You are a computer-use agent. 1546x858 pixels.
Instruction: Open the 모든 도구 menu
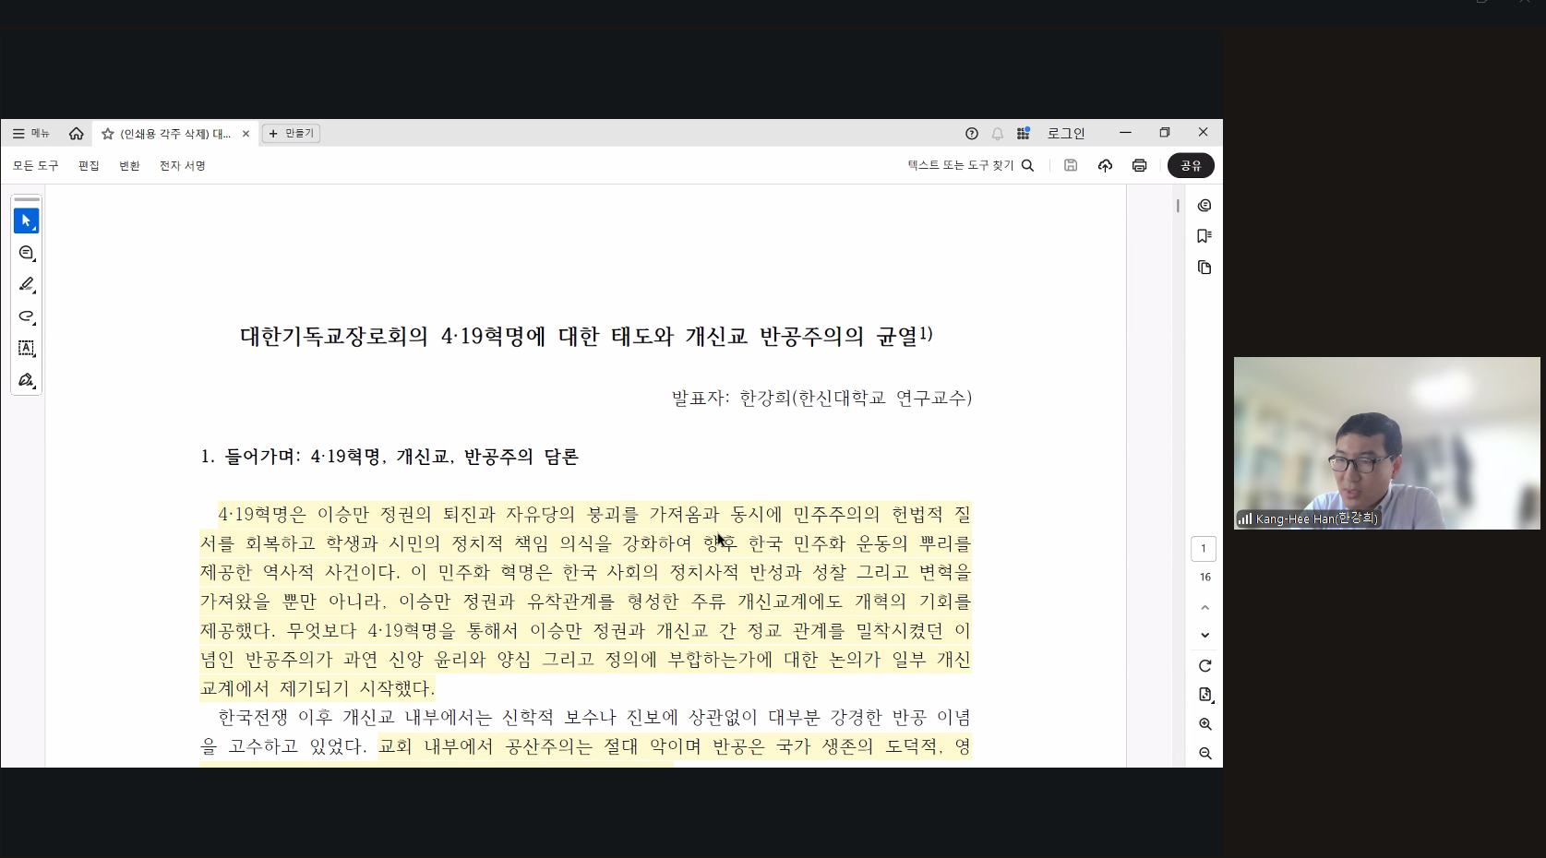pyautogui.click(x=35, y=166)
